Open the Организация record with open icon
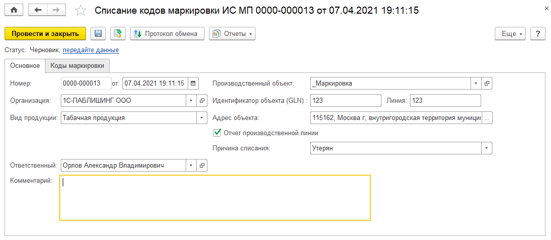Image resolution: width=551 pixels, height=240 pixels. pyautogui.click(x=202, y=100)
